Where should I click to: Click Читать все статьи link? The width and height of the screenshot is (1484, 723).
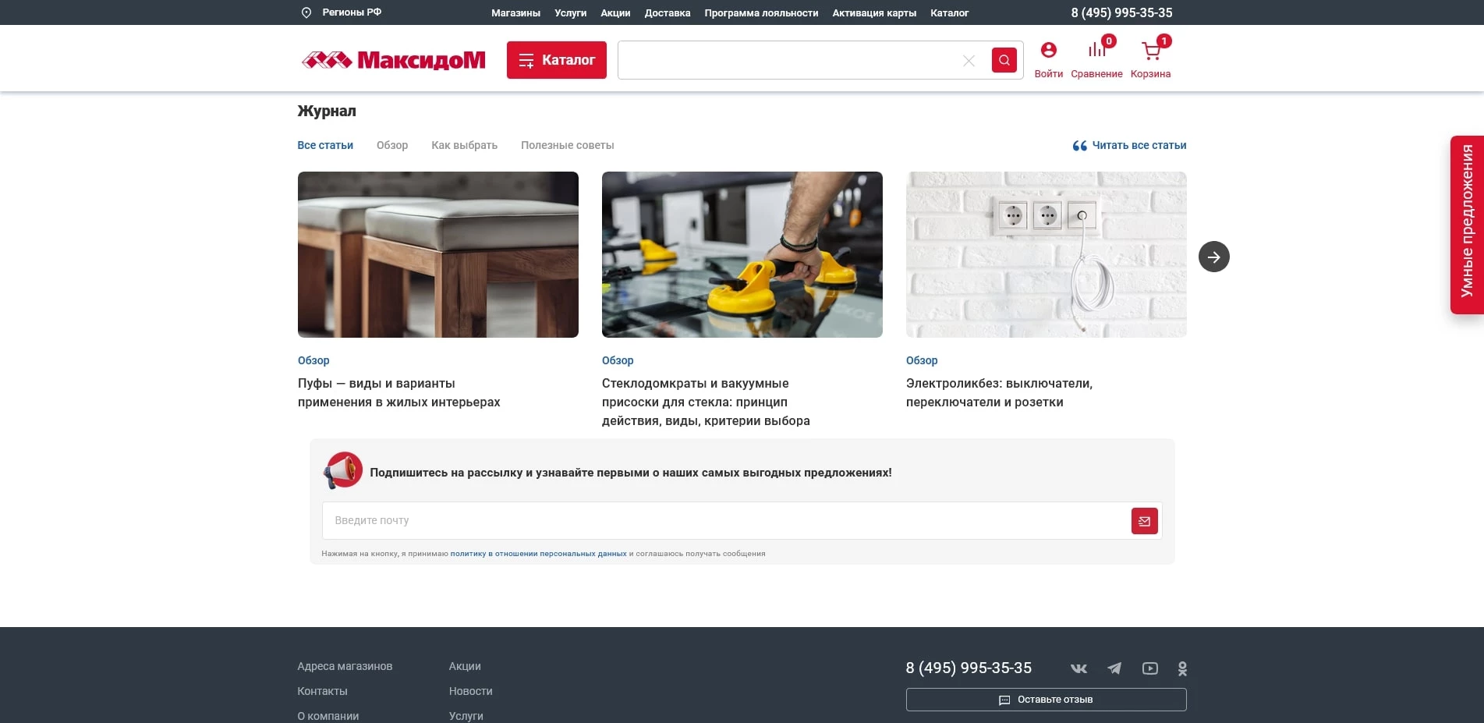point(1130,145)
